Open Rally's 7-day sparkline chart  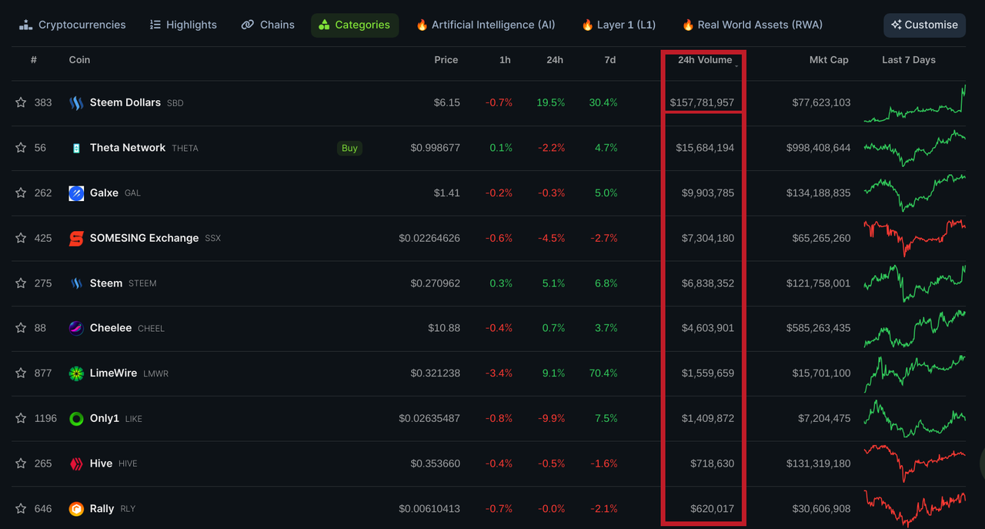point(915,508)
